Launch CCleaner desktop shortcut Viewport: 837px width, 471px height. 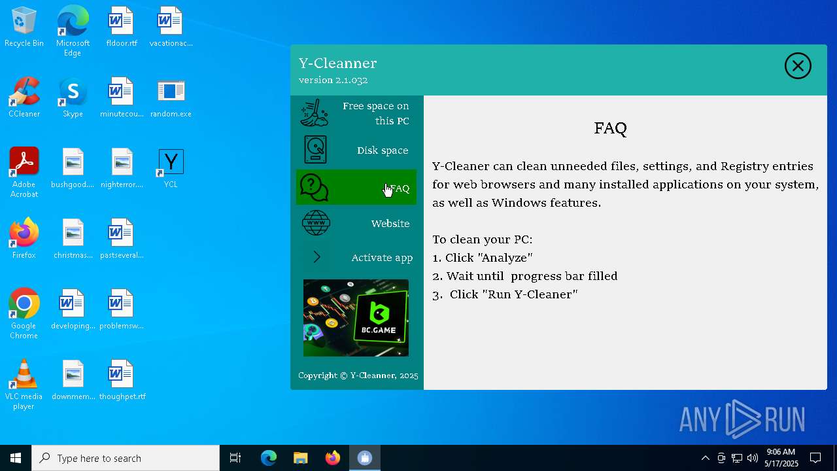tap(24, 98)
